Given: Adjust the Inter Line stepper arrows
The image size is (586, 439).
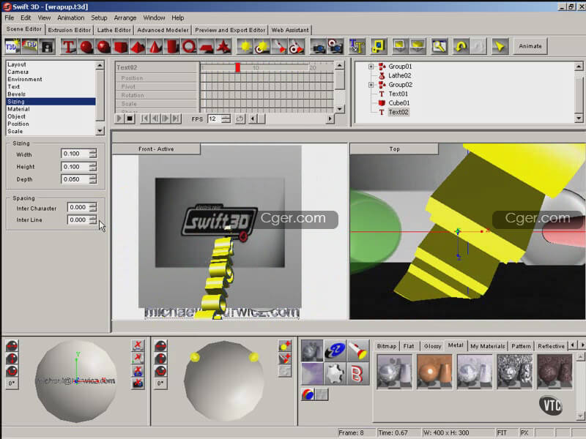Looking at the screenshot, I should 93,219.
